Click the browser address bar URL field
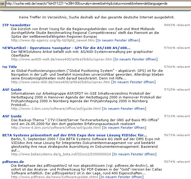This screenshot has height=179, width=191. click(x=98, y=4)
